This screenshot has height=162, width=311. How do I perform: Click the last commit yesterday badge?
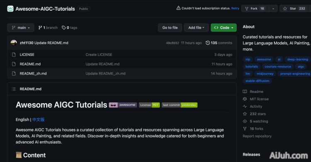pos(180,105)
